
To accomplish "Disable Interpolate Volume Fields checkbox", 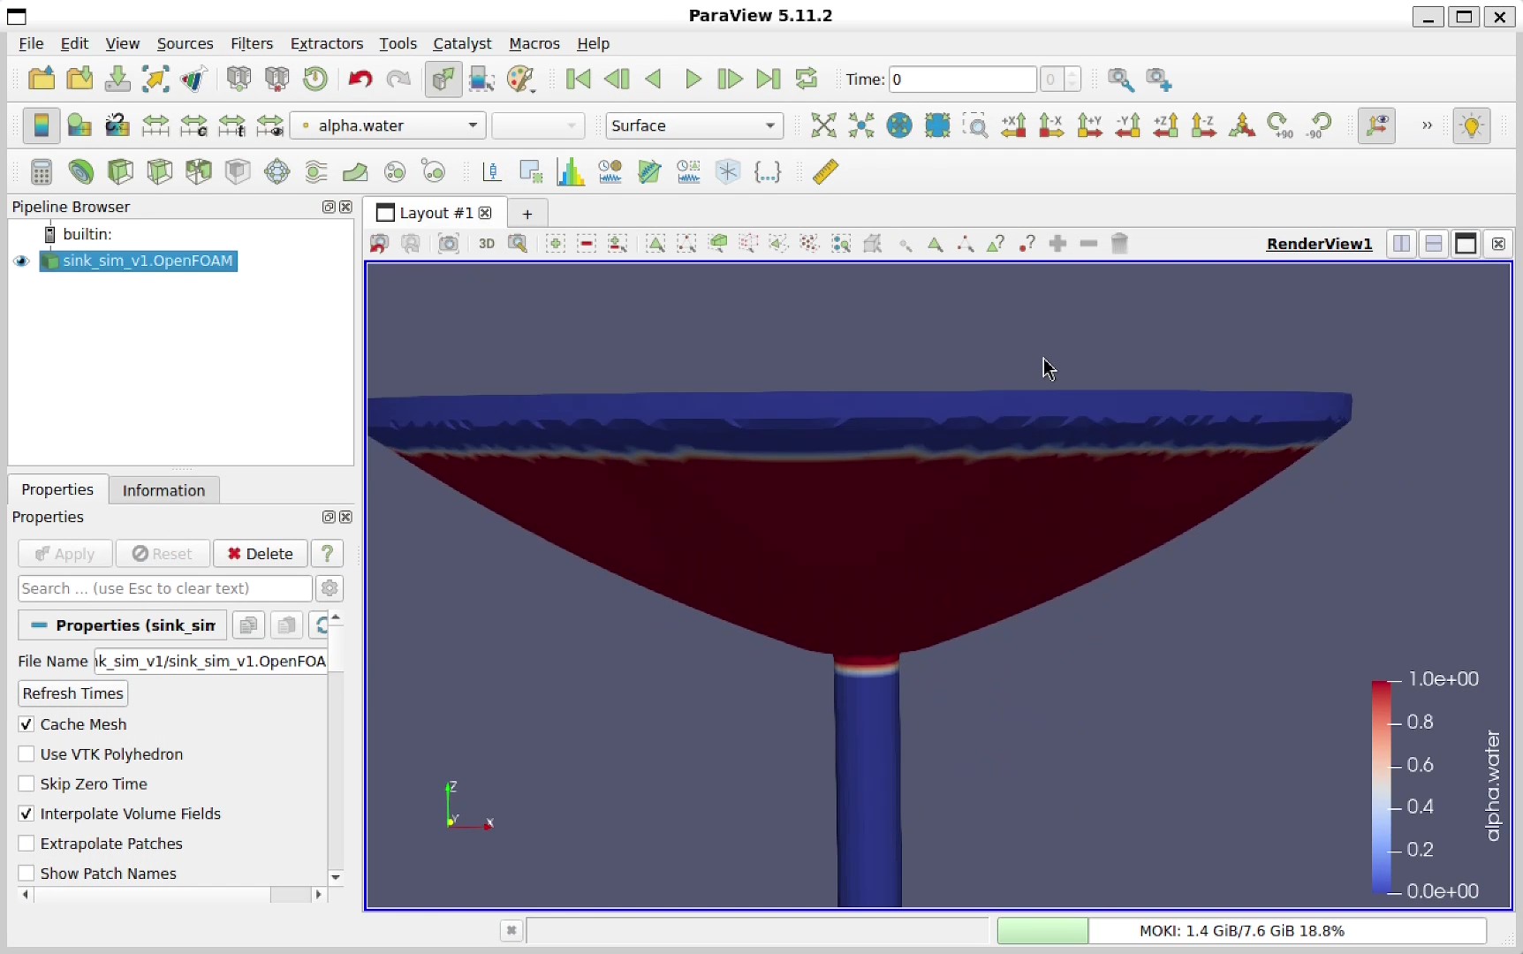I will point(27,814).
